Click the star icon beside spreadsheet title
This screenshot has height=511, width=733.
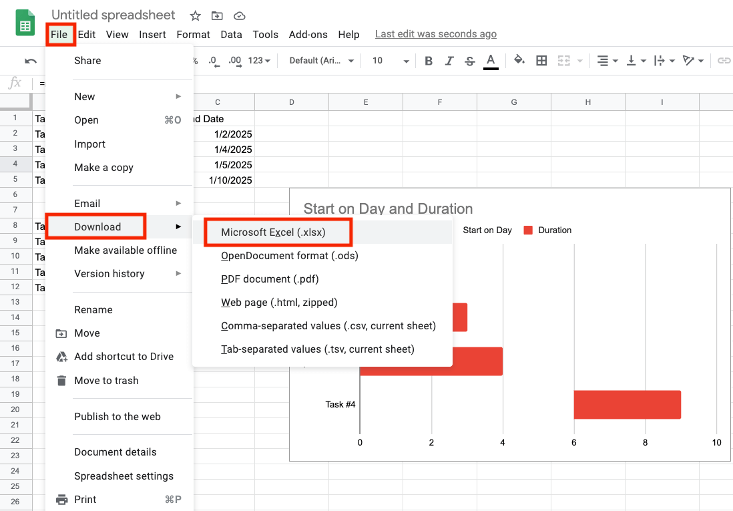(x=195, y=15)
